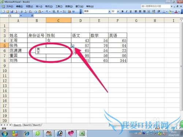The height and width of the screenshot is (137, 183).
Task: Open the 文件(F) menu
Action: pos(10,6)
